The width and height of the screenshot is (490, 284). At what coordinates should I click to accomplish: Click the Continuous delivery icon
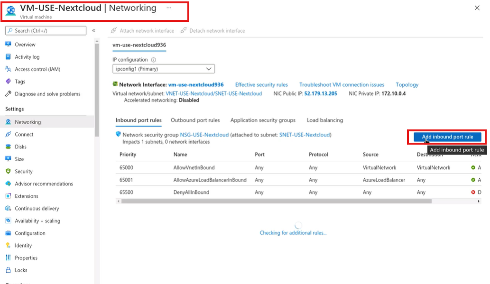(9, 209)
